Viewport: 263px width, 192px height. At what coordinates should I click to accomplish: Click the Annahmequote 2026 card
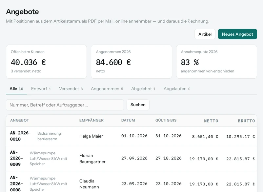tap(216, 62)
